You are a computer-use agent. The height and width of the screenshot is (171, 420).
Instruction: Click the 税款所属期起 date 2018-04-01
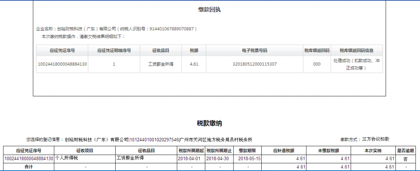point(190,158)
